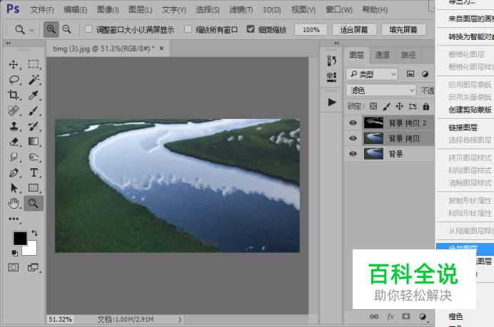This screenshot has height=327, width=494.
Task: Select the Gradient tool
Action: (x=34, y=142)
